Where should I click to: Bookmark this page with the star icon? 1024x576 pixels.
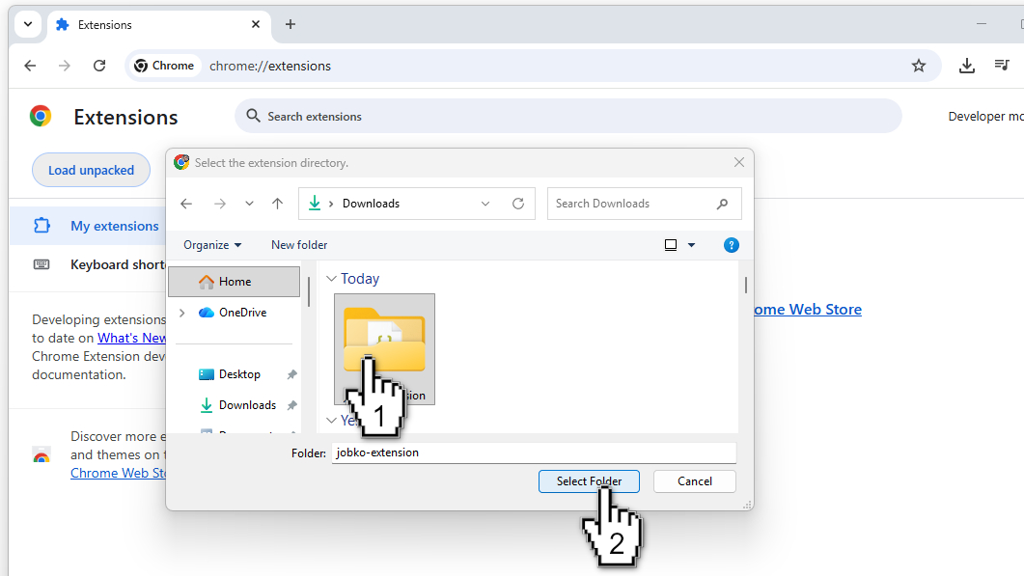(x=919, y=65)
